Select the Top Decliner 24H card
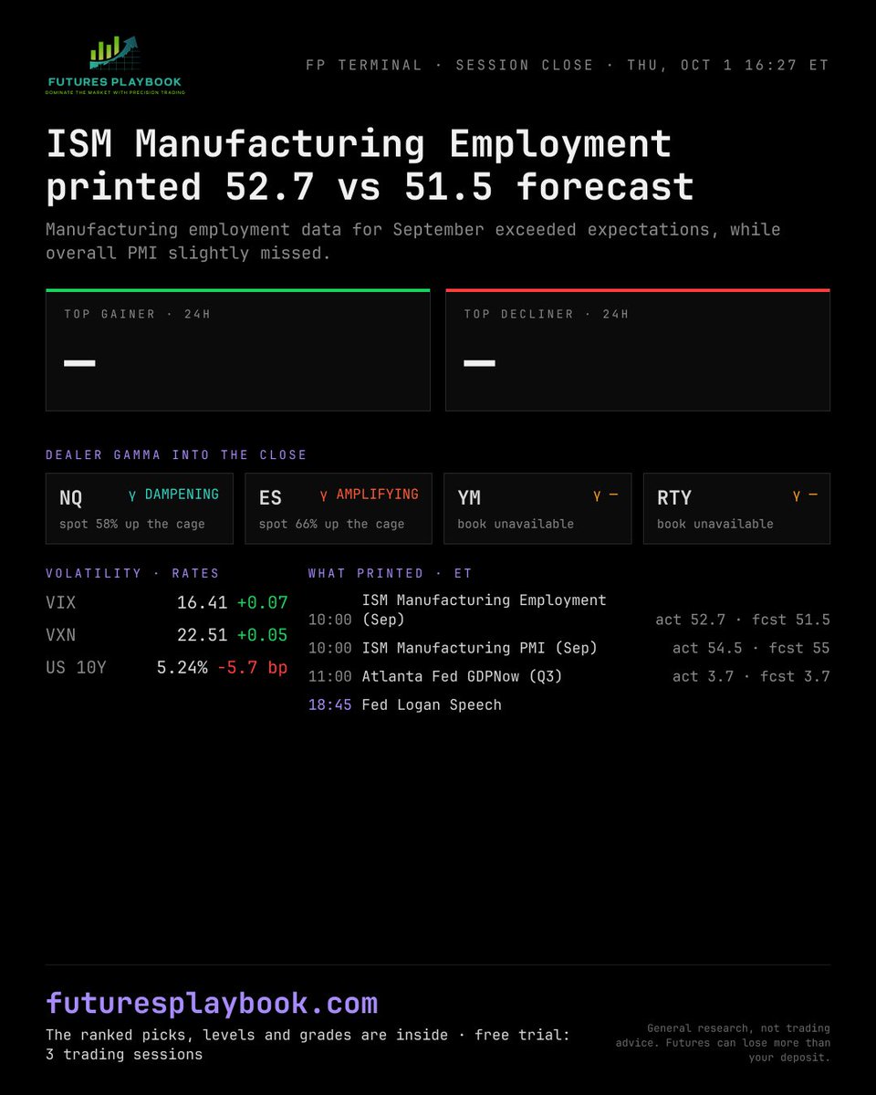The height and width of the screenshot is (1095, 876). (638, 350)
